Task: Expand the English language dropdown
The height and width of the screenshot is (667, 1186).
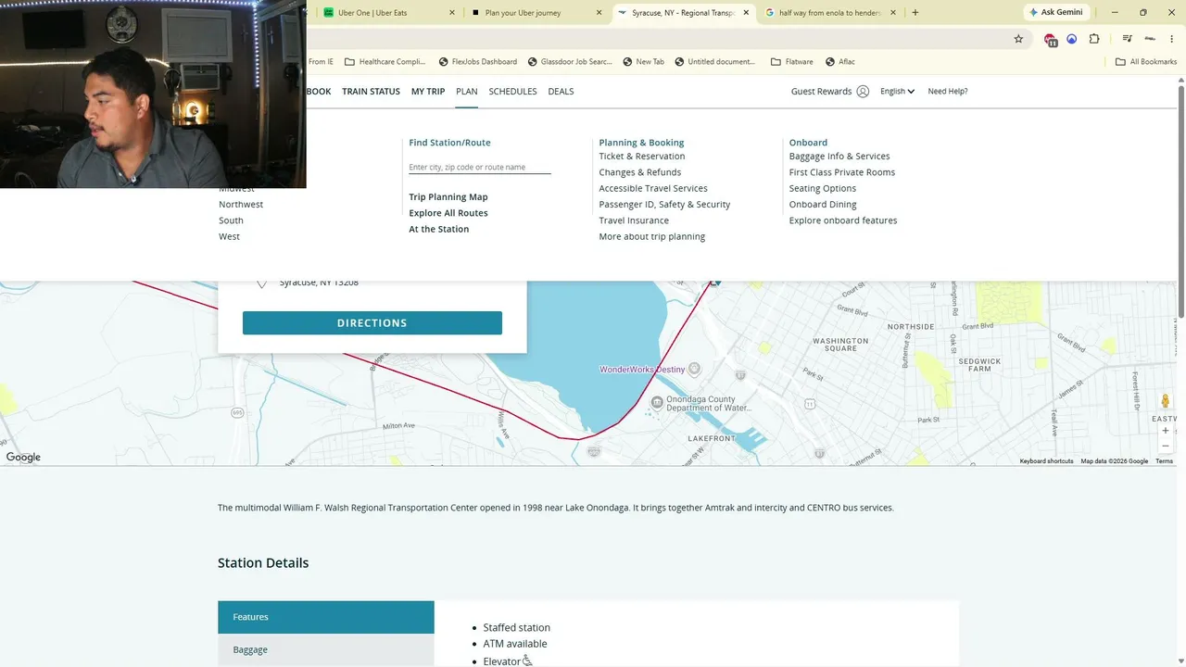Action: 897,92
